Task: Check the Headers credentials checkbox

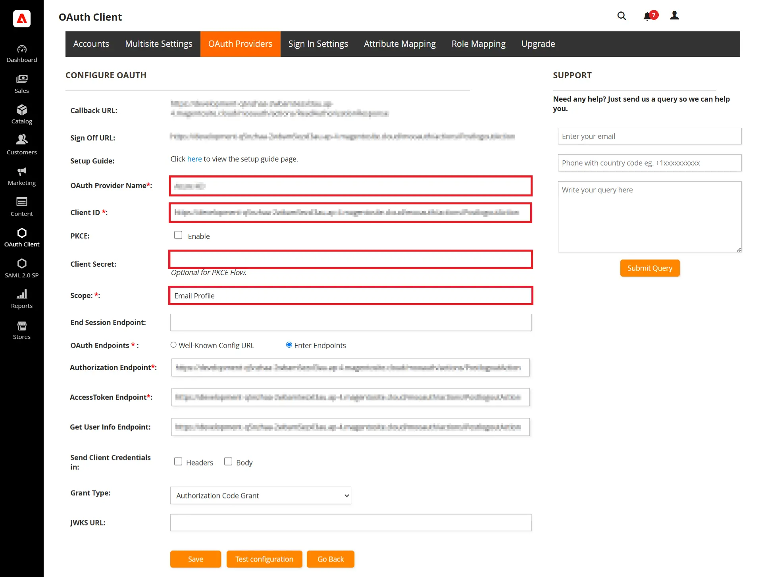Action: (x=178, y=462)
